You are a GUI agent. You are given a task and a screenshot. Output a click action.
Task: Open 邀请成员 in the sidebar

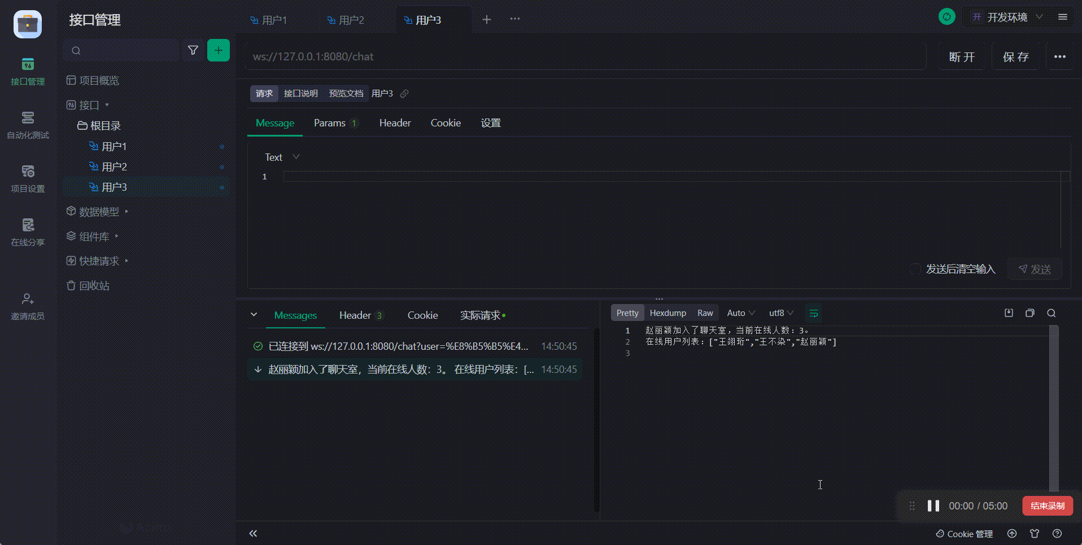28,306
